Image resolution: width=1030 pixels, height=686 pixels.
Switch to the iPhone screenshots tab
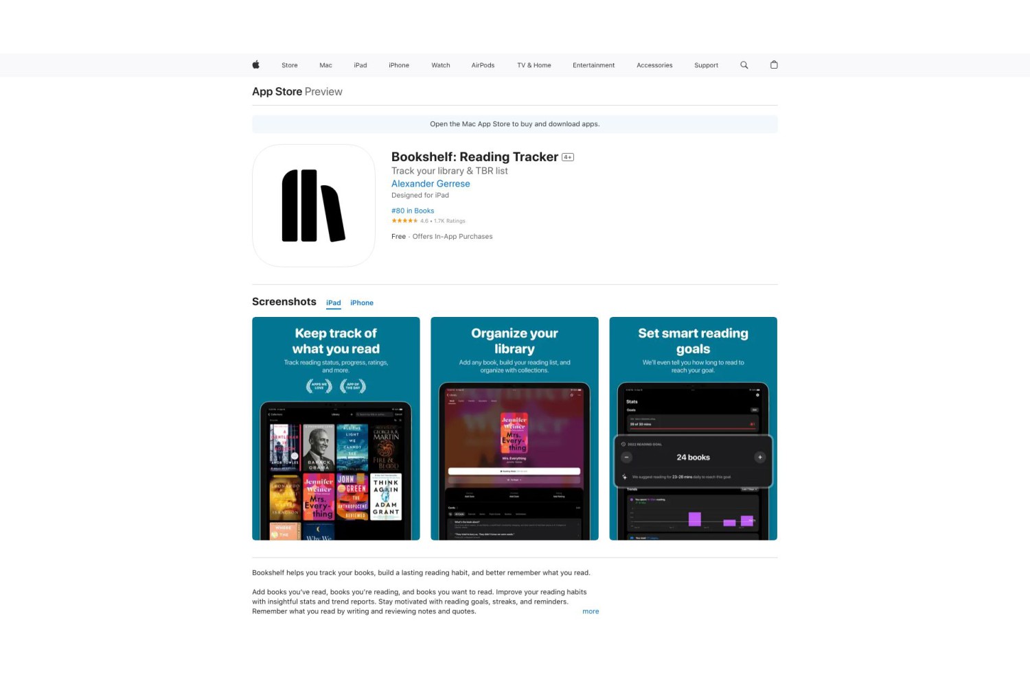point(362,303)
